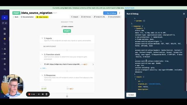Open Documentation link beside Back

[27, 17]
